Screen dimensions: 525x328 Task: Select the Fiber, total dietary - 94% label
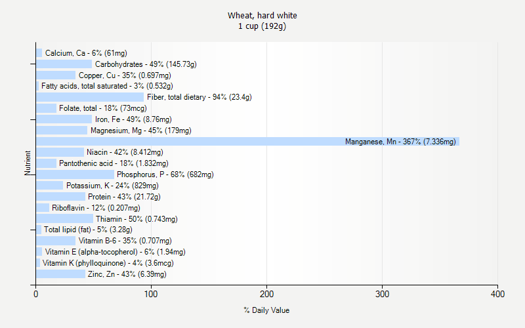[199, 97]
